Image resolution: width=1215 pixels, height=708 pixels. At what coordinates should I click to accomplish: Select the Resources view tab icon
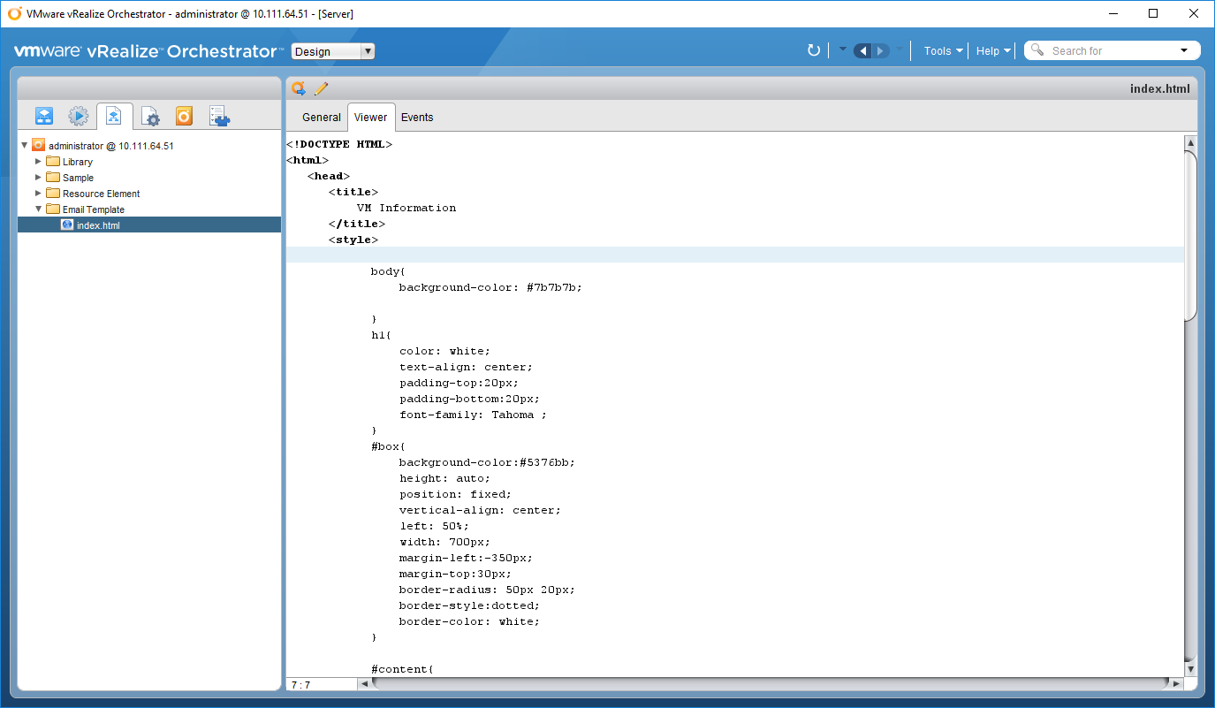[114, 116]
